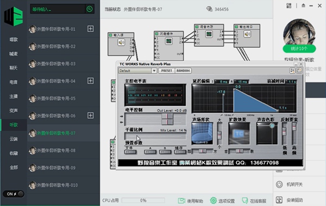Toggle the green enable LED on 输入源 node
The height and width of the screenshot is (206, 326).
click(111, 35)
